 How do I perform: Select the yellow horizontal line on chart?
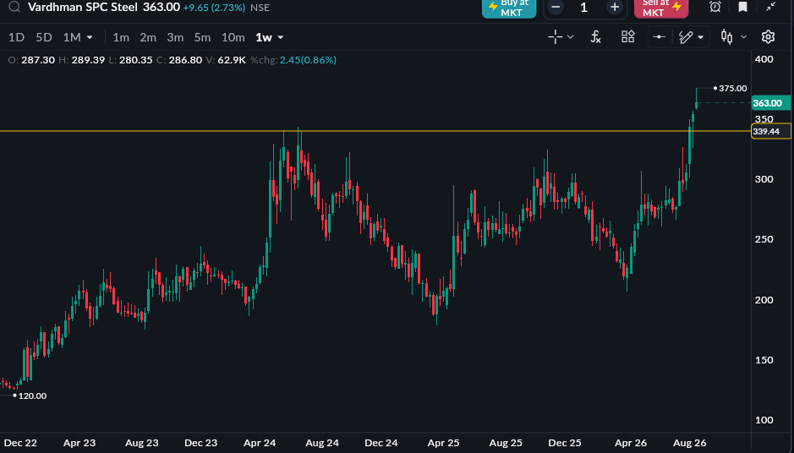pyautogui.click(x=375, y=131)
